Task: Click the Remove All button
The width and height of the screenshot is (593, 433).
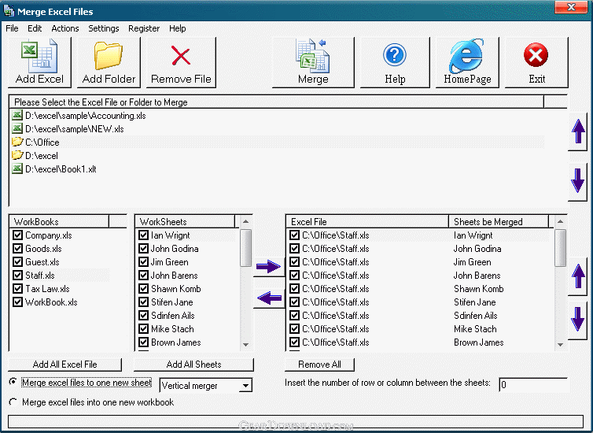Action: pos(319,365)
